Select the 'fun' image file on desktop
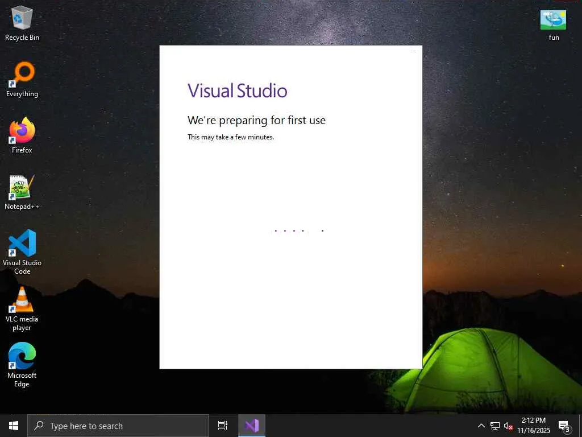Viewport: 582px width, 437px height. pos(554,25)
